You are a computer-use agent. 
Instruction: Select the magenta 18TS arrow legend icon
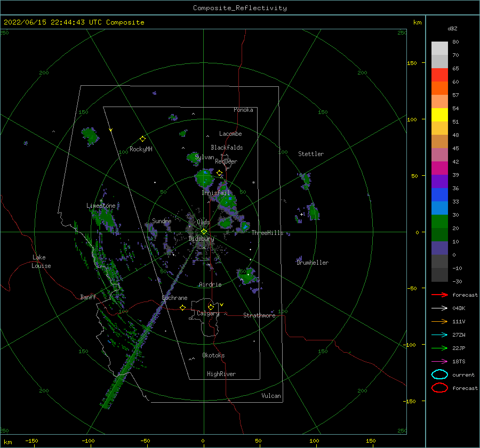coord(439,362)
